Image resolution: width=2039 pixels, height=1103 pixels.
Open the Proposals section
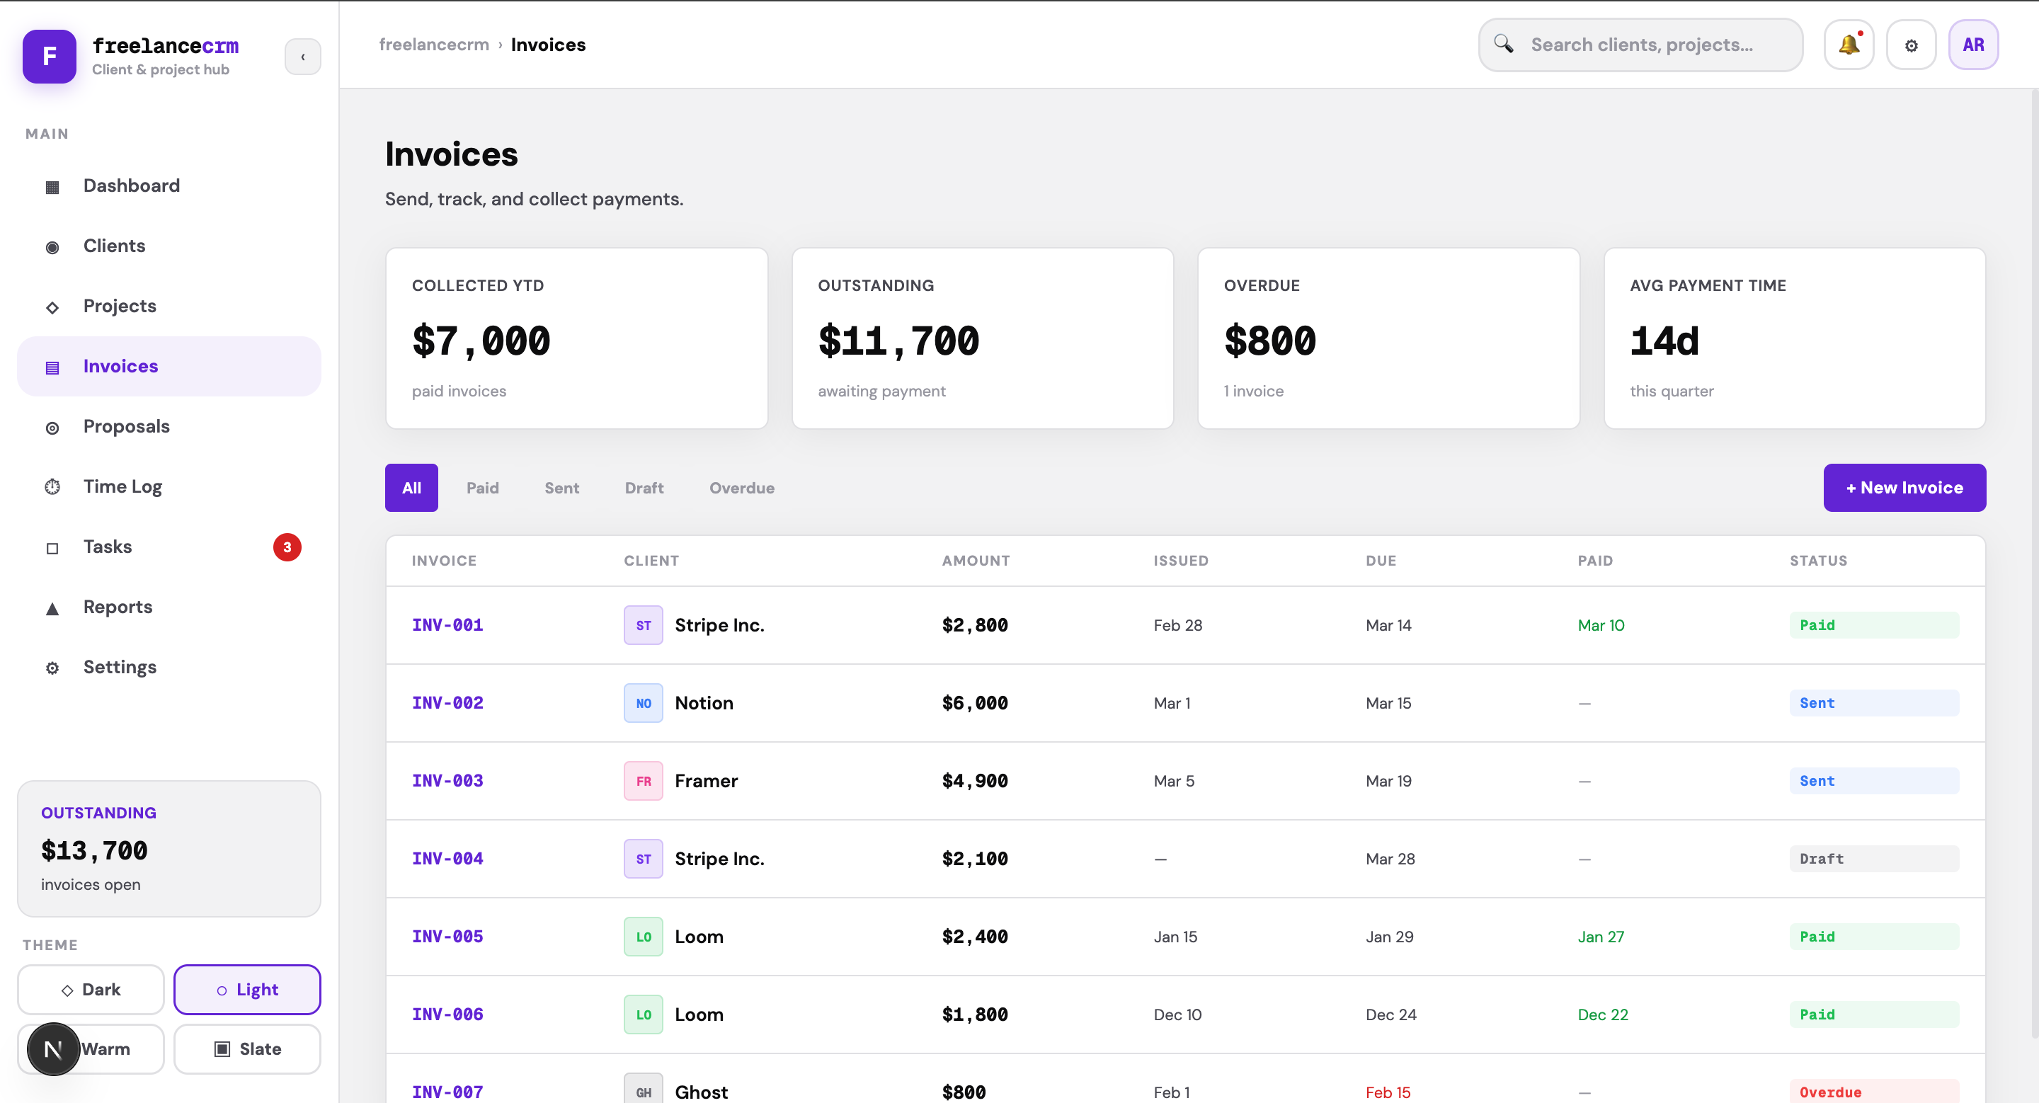coord(127,426)
